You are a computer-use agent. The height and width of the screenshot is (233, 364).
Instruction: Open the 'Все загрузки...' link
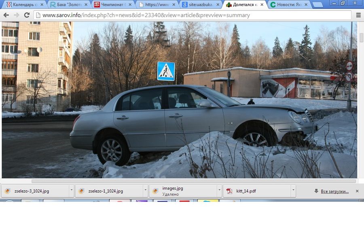pos(334,191)
